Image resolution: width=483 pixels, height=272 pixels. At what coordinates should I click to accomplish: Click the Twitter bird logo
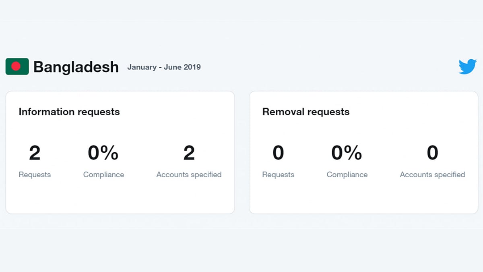467,66
